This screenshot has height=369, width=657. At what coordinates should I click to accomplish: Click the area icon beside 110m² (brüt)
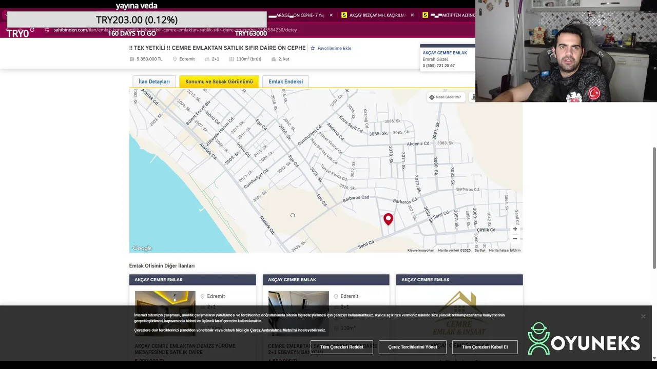coord(232,59)
